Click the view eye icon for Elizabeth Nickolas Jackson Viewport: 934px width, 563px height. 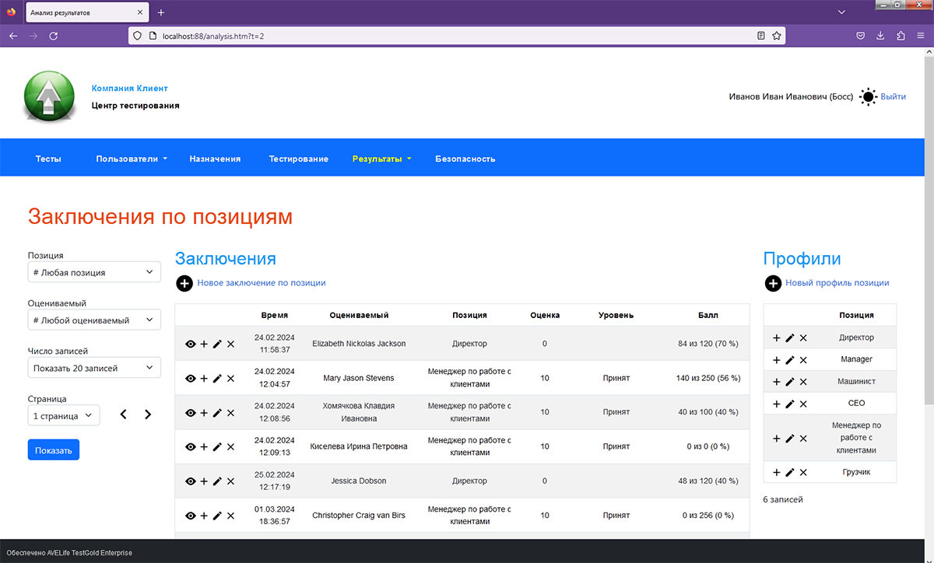[x=191, y=344]
